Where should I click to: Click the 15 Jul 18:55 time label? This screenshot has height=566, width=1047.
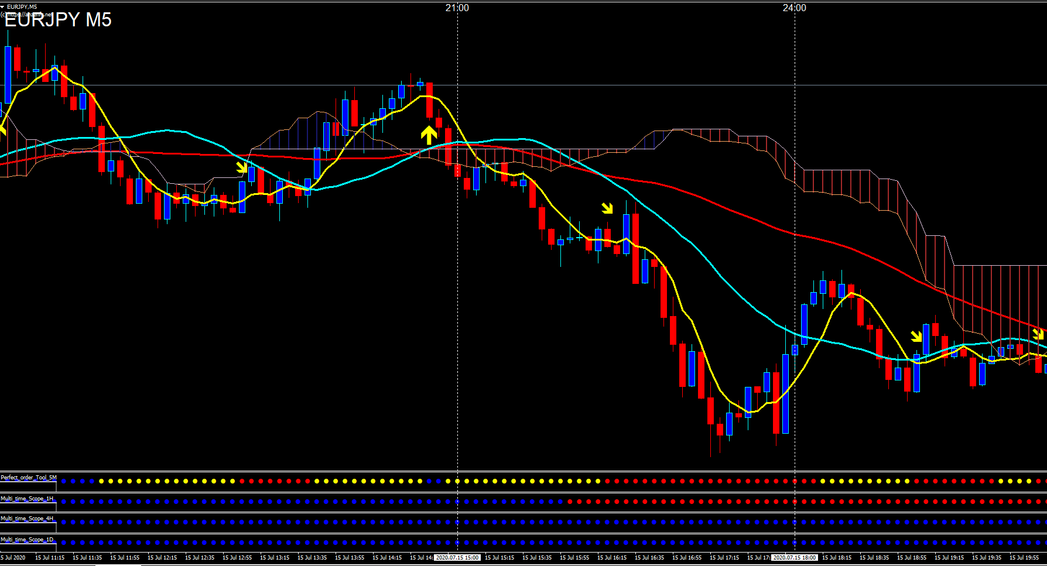tap(912, 558)
